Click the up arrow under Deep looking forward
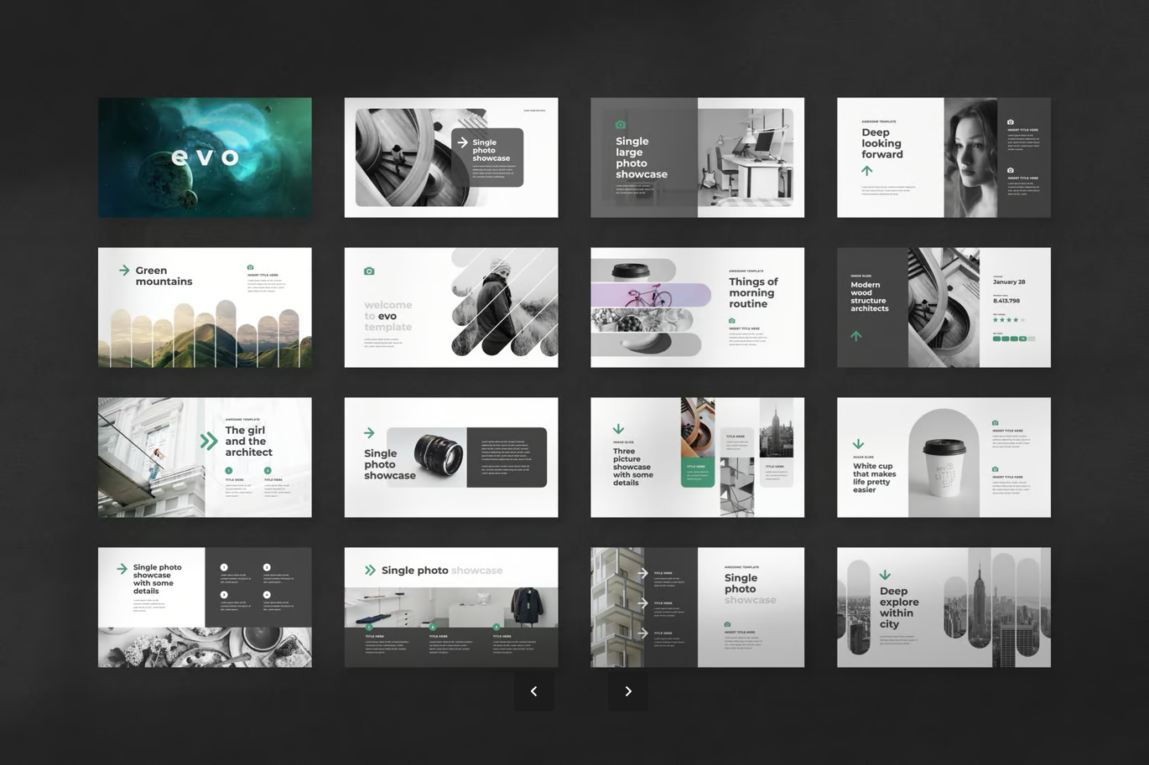Image resolution: width=1149 pixels, height=765 pixels. (x=867, y=171)
